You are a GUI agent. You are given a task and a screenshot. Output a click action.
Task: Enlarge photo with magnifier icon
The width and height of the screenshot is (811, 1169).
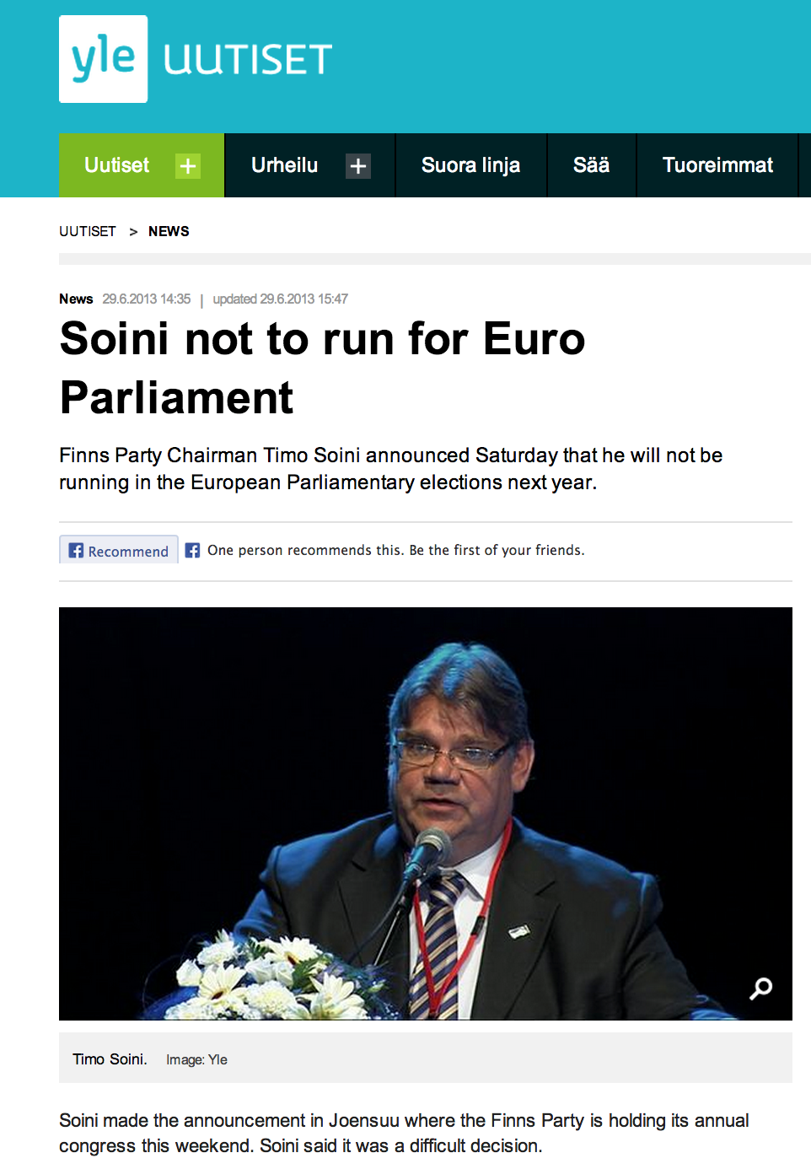[x=761, y=988]
